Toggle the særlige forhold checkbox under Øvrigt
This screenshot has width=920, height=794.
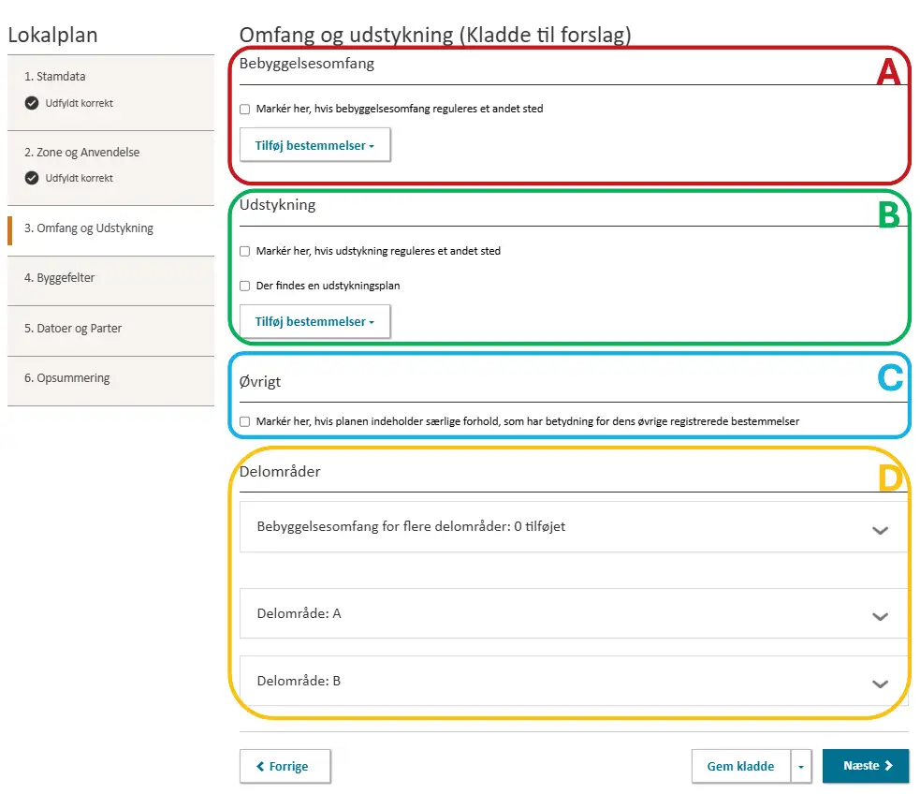[245, 422]
